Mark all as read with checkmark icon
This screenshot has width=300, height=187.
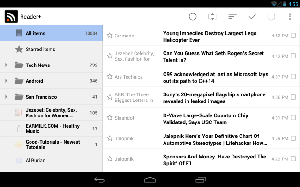coord(252,17)
